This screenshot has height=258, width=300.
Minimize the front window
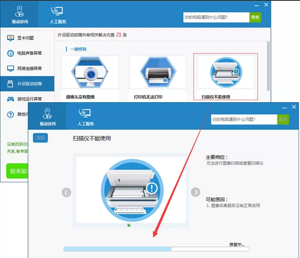(x=284, y=108)
